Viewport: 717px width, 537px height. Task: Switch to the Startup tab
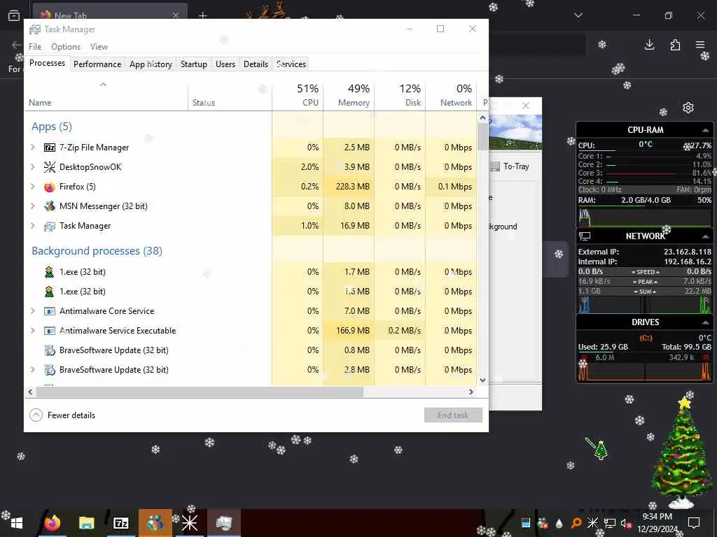pos(194,64)
